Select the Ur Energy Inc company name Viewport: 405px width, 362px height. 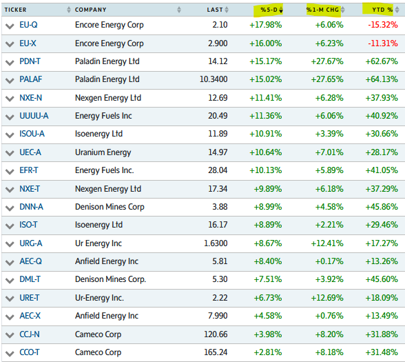[x=98, y=243]
